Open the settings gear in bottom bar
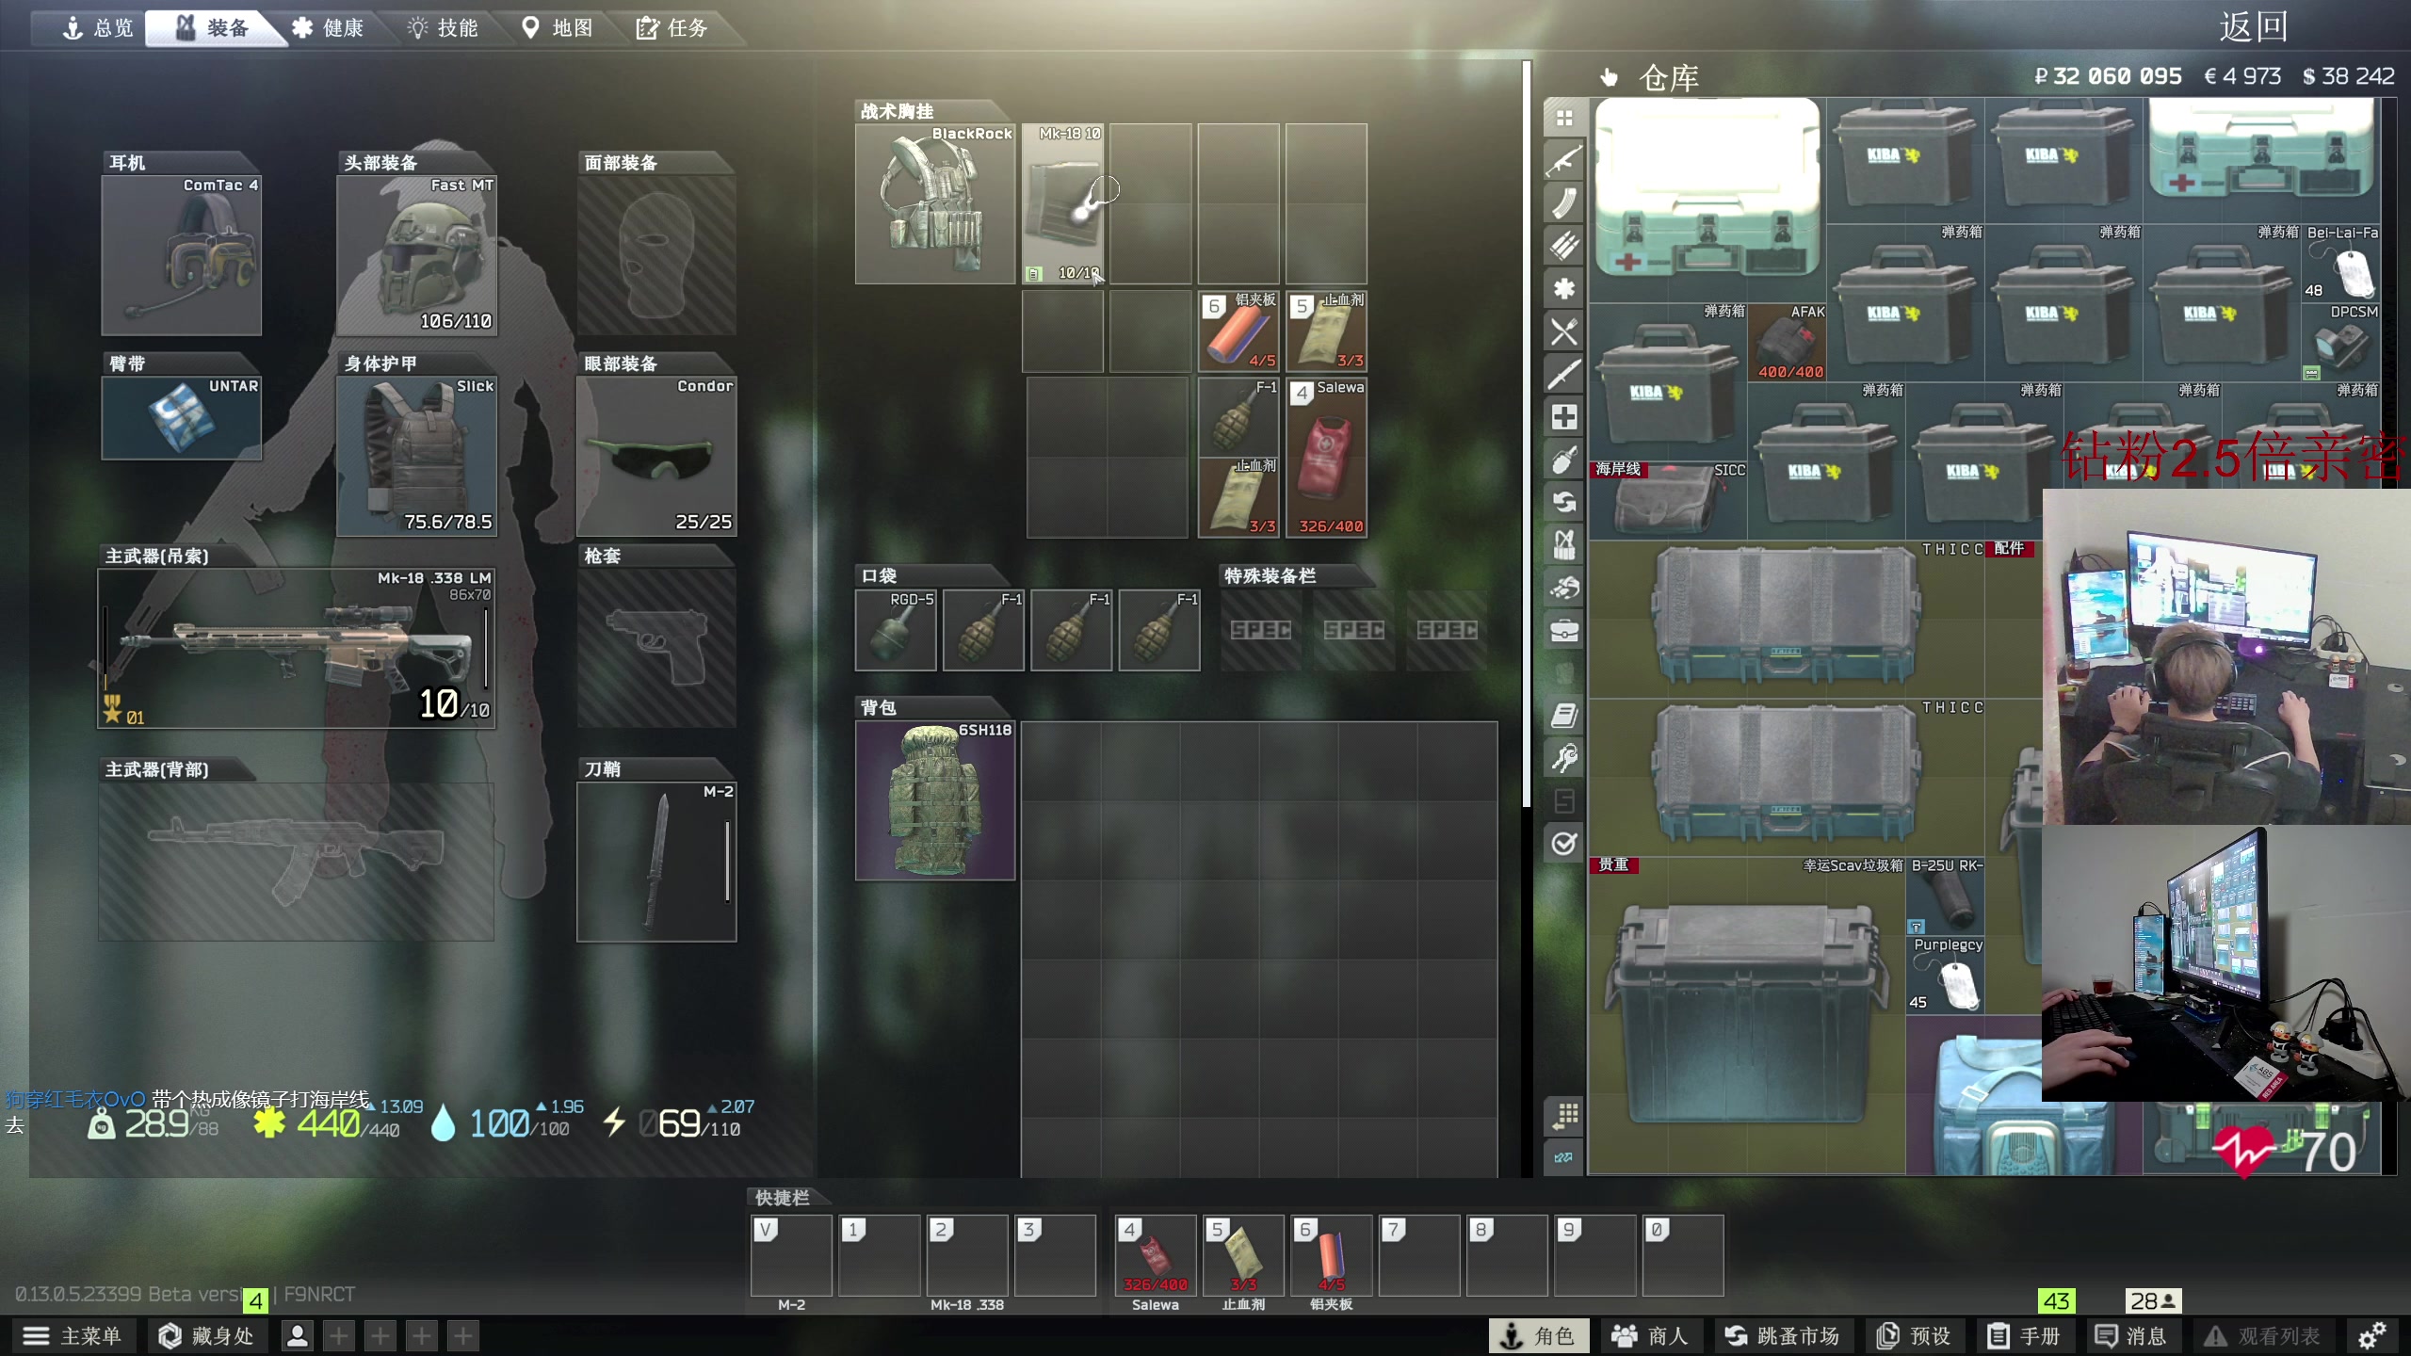The height and width of the screenshot is (1356, 2411). point(2371,1335)
